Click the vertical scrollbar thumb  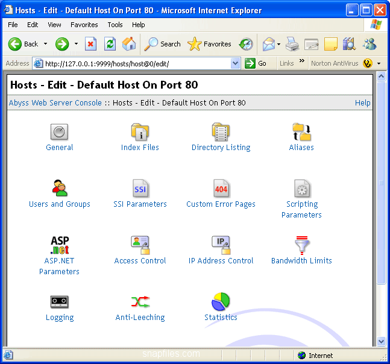pos(381,183)
